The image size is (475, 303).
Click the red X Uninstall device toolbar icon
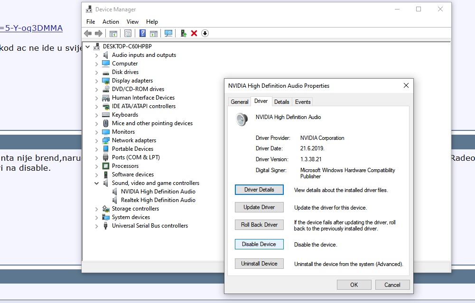[194, 33]
